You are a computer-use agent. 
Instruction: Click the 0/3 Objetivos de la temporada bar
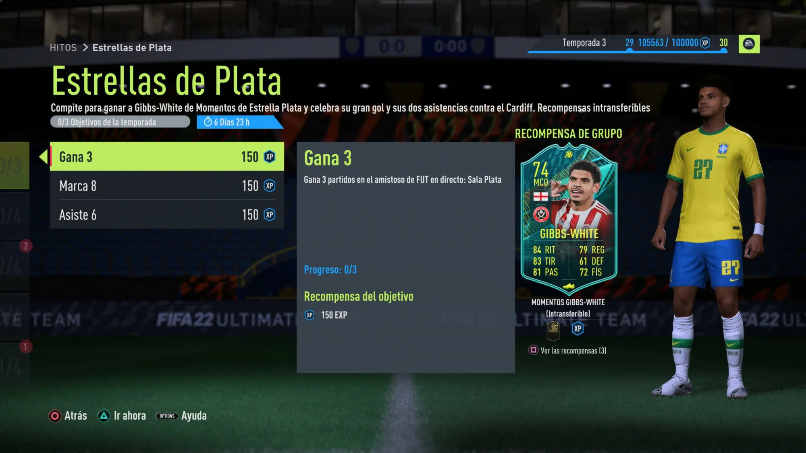[120, 122]
